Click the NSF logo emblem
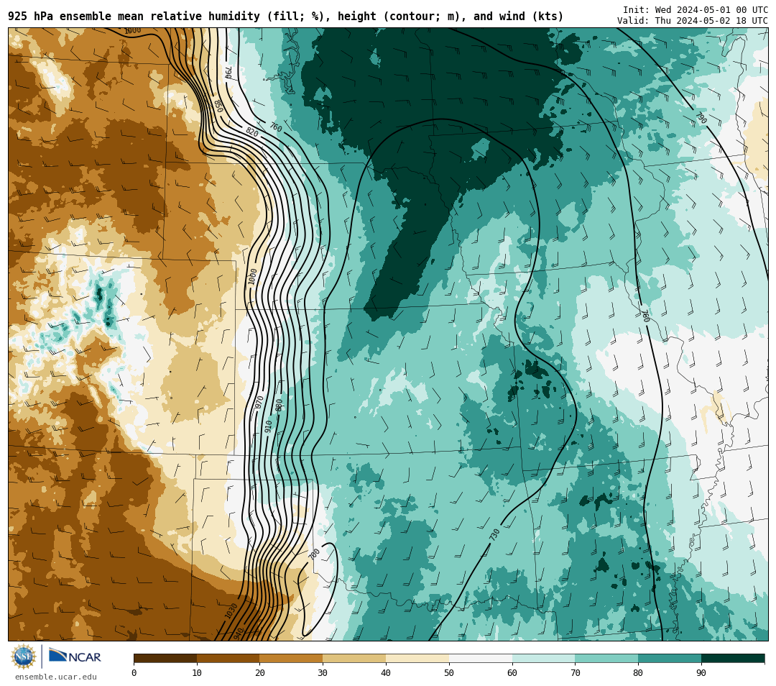The height and width of the screenshot is (686, 776). click(23, 657)
